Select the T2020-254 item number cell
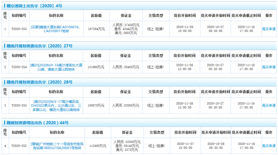 pos(19,67)
